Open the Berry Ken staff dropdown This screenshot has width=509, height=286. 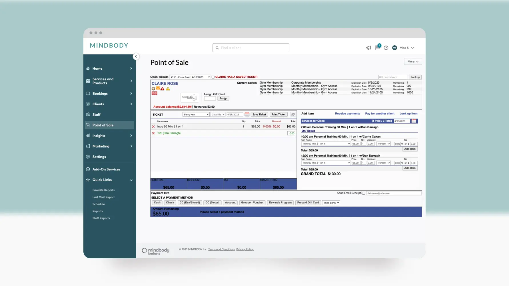pyautogui.click(x=196, y=114)
